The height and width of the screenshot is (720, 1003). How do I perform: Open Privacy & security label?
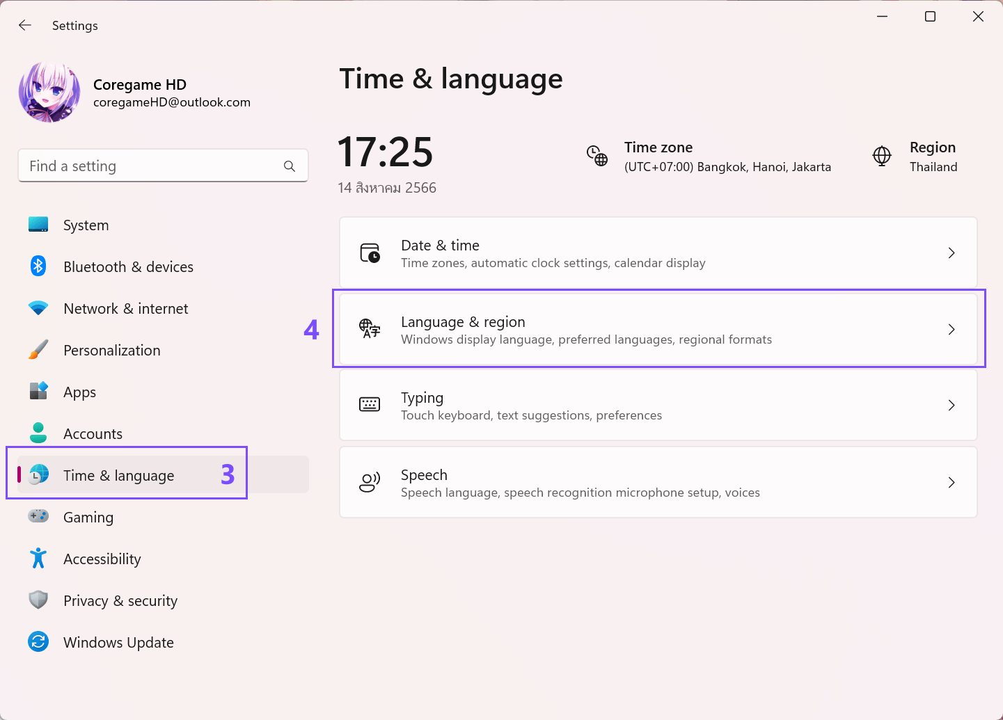(x=120, y=601)
